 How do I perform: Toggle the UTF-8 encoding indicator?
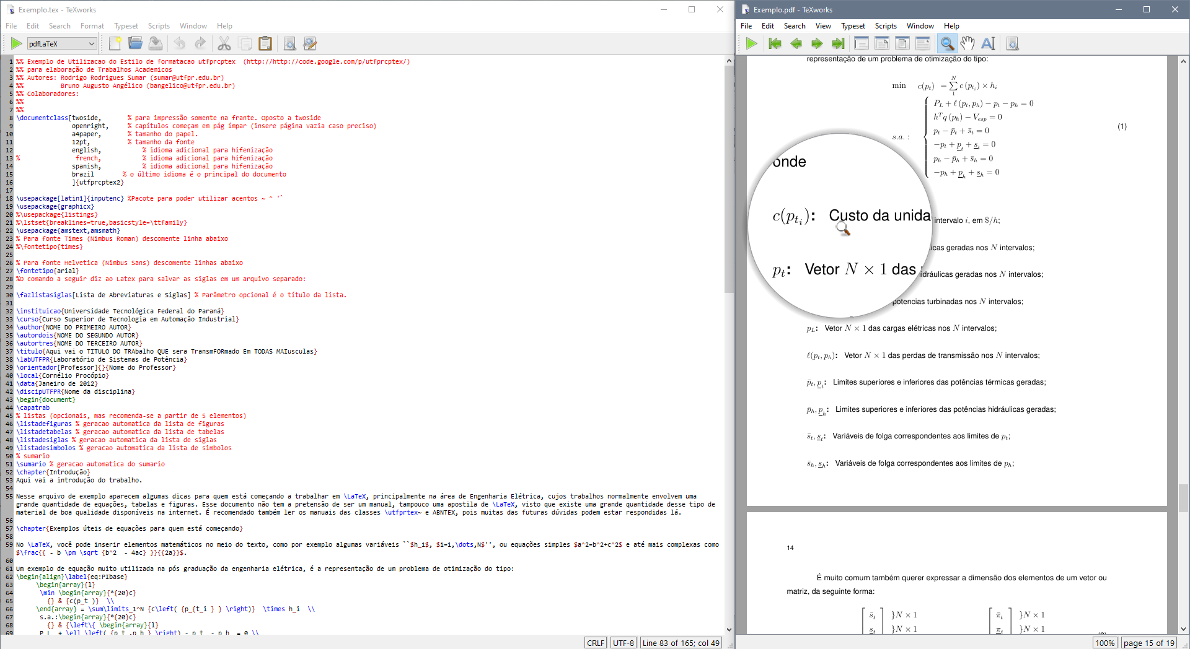(622, 643)
